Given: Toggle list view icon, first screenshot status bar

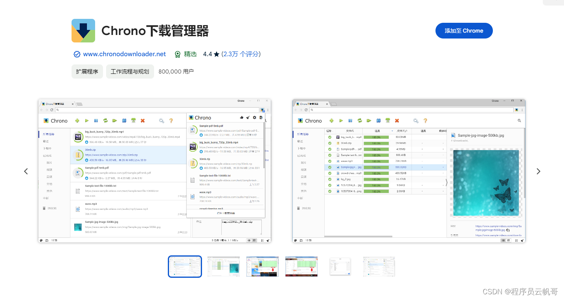Looking at the screenshot, I should pyautogui.click(x=249, y=240).
